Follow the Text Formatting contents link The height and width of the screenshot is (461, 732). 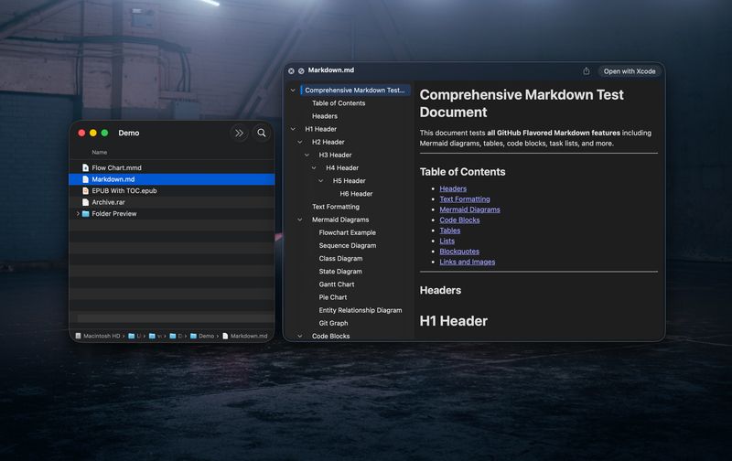[464, 198]
